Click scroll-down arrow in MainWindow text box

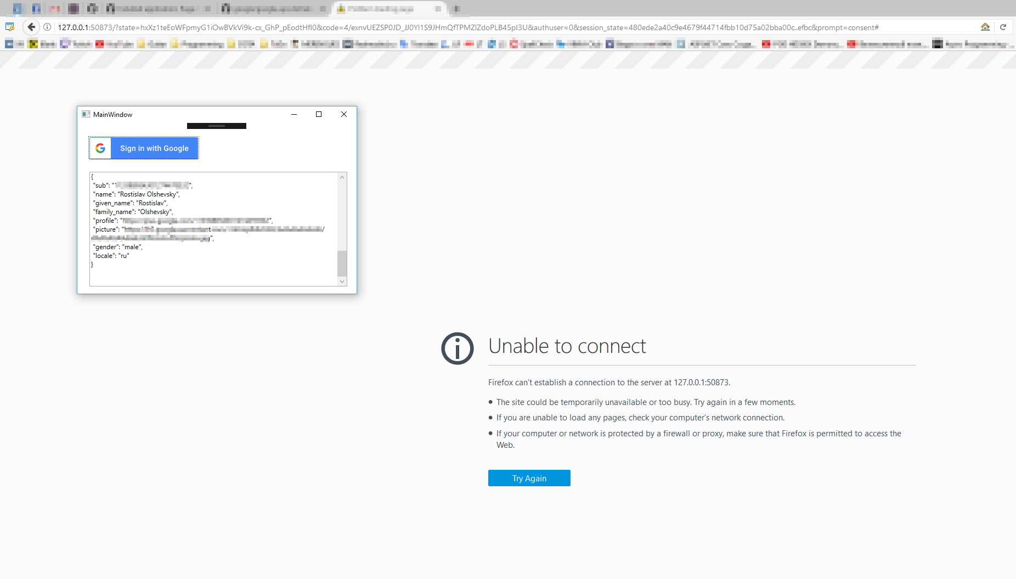point(342,282)
